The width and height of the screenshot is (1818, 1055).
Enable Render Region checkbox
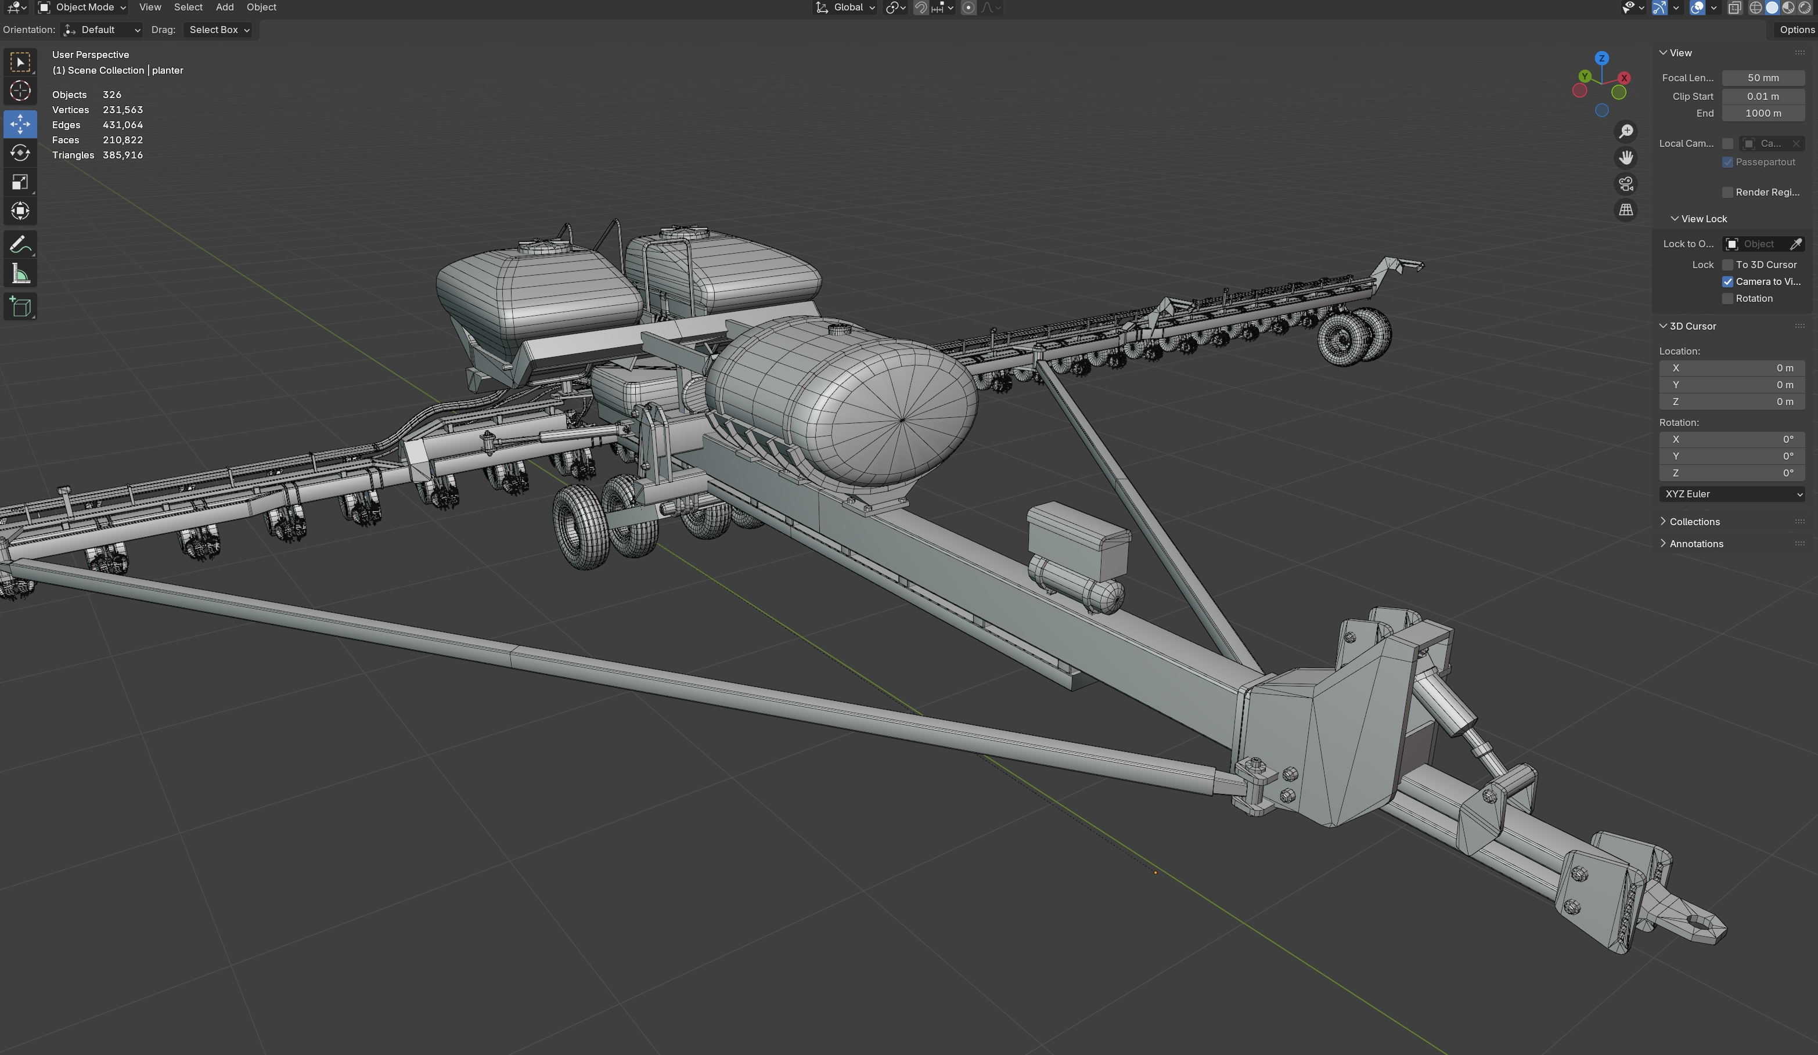coord(1727,192)
